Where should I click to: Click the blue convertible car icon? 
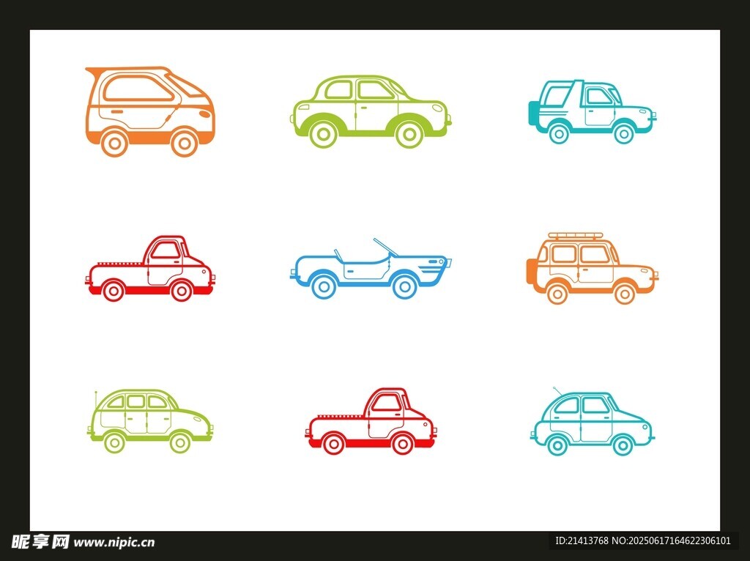371,272
